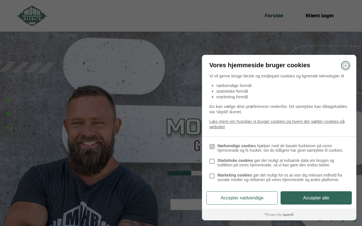Image resolution: width=362 pixels, height=226 pixels.
Task: Click the green progress bar segment
Action: point(179,173)
